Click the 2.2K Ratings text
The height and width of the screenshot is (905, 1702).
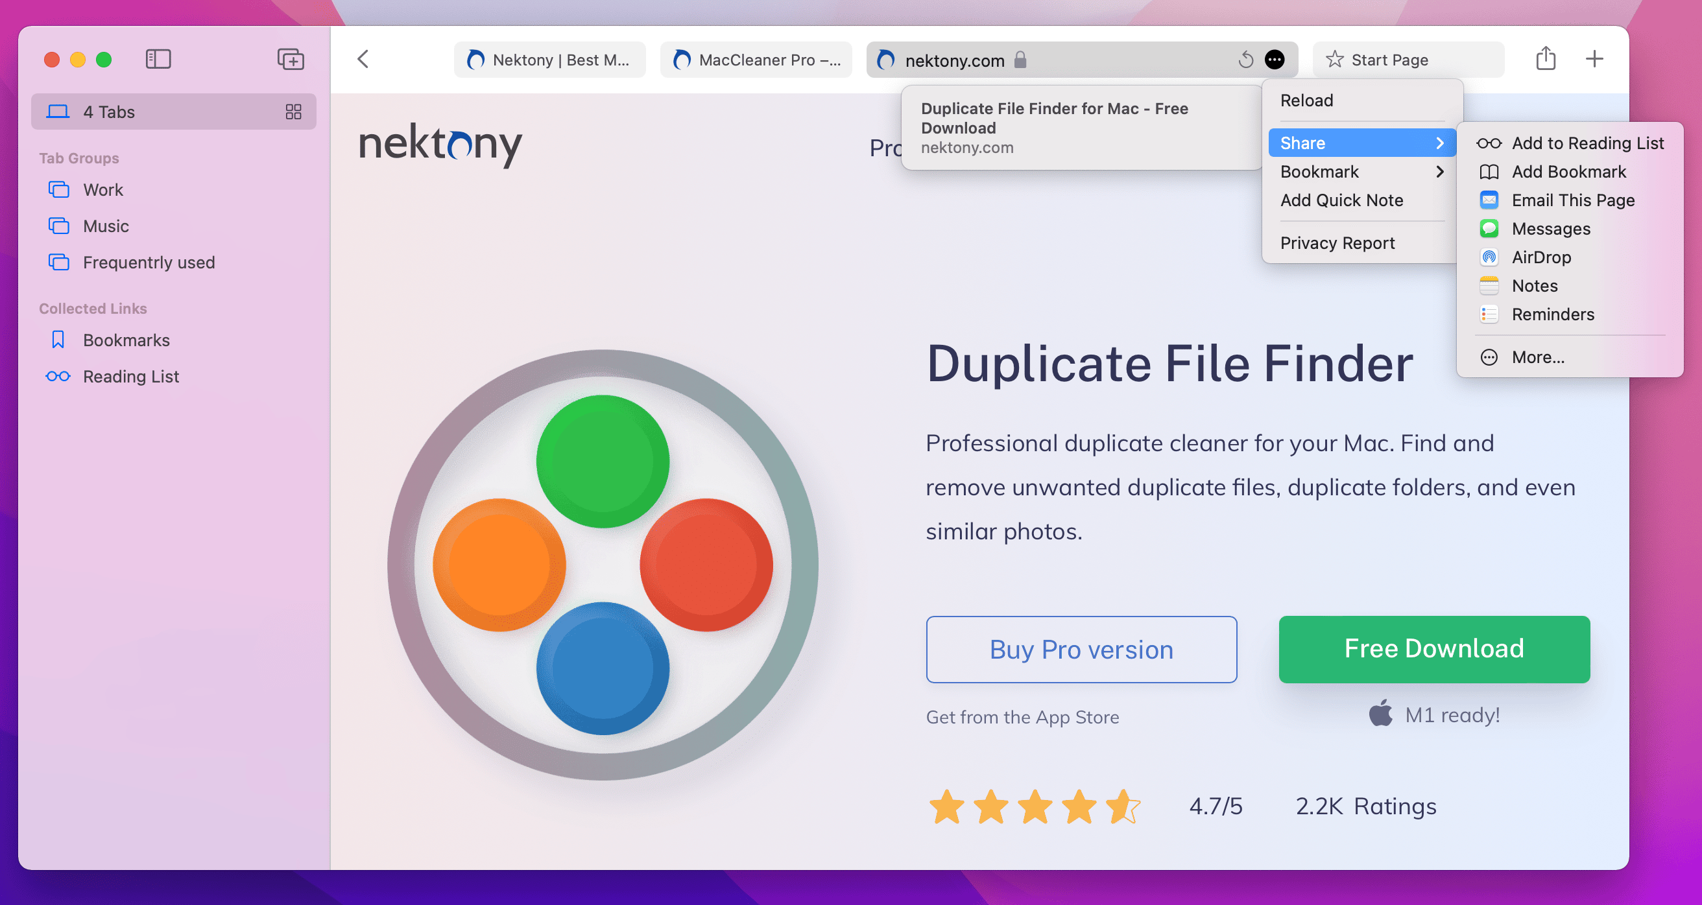click(x=1366, y=806)
